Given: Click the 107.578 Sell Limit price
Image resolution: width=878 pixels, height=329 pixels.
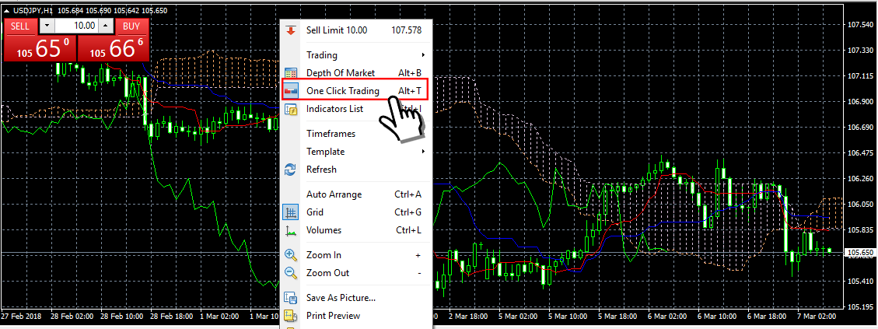Looking at the screenshot, I should click(x=407, y=30).
